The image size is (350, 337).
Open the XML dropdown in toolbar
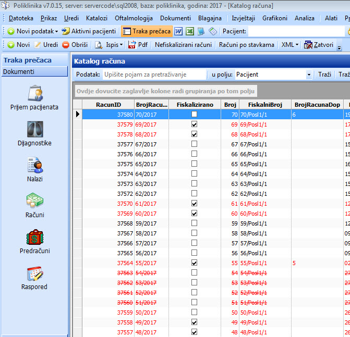point(289,45)
